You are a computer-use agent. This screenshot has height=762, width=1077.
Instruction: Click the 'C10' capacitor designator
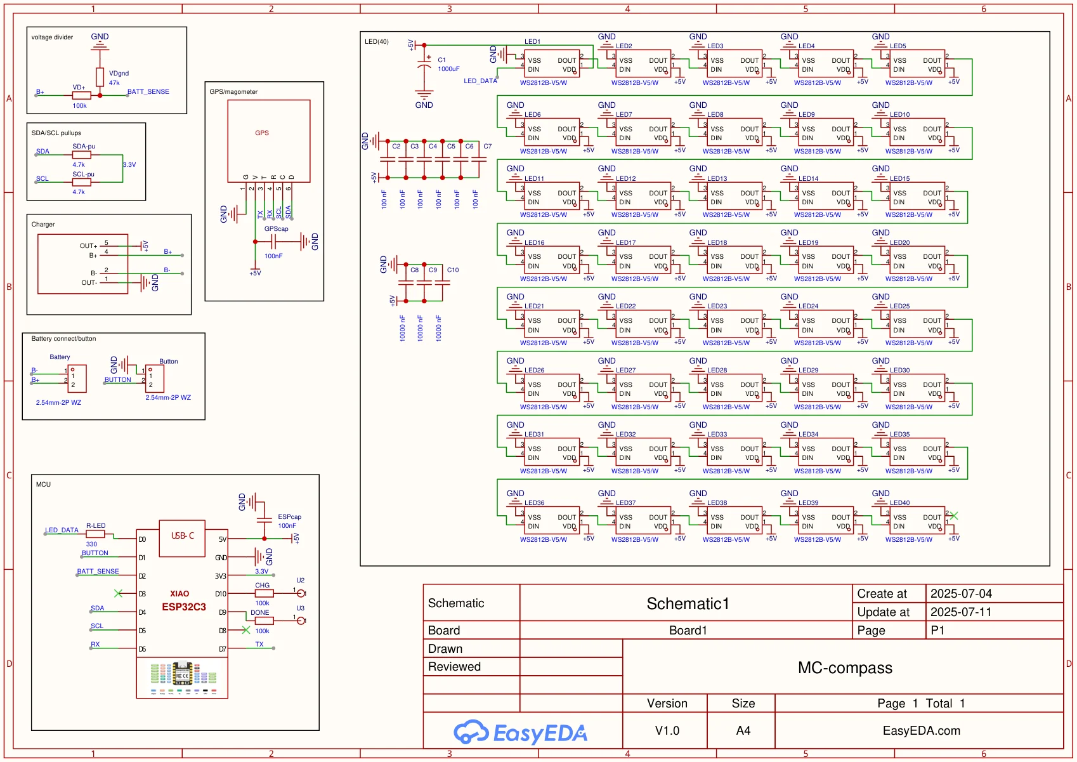453,270
